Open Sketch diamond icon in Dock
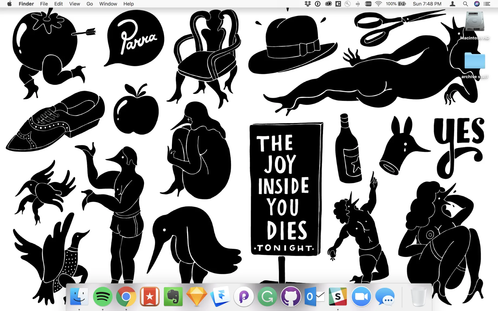Image resolution: width=498 pixels, height=311 pixels. (197, 297)
